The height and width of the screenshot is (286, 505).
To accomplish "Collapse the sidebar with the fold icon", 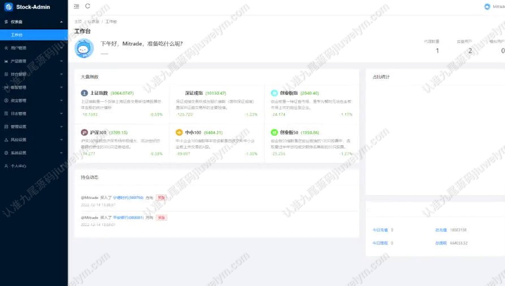I will tap(76, 6).
